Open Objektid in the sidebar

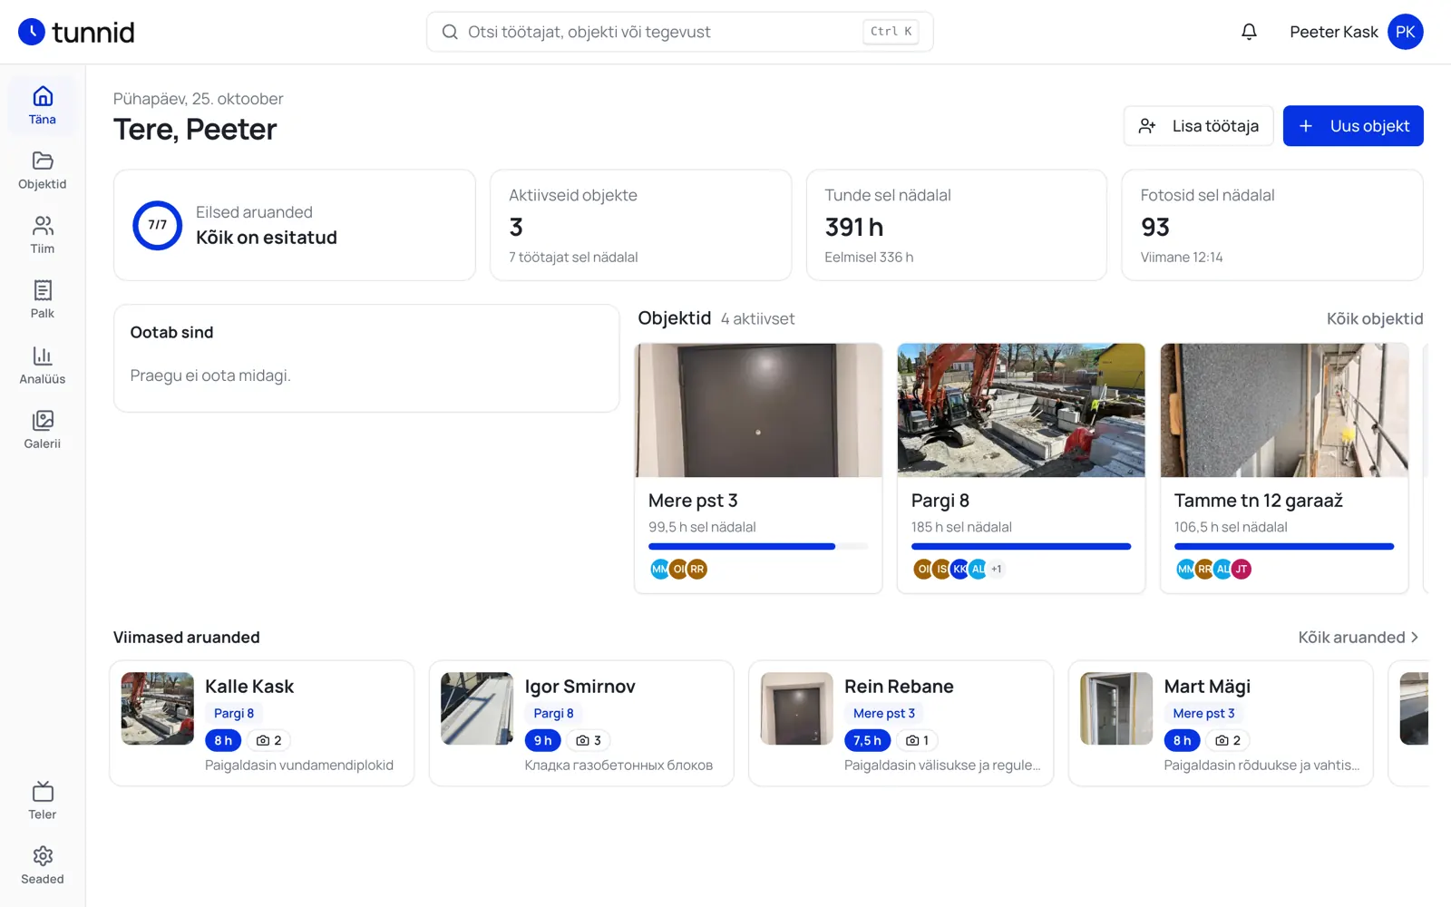pyautogui.click(x=43, y=171)
